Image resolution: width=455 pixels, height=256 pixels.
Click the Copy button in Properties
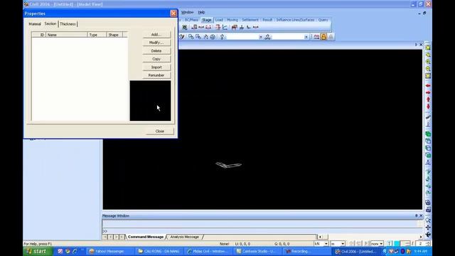[156, 59]
